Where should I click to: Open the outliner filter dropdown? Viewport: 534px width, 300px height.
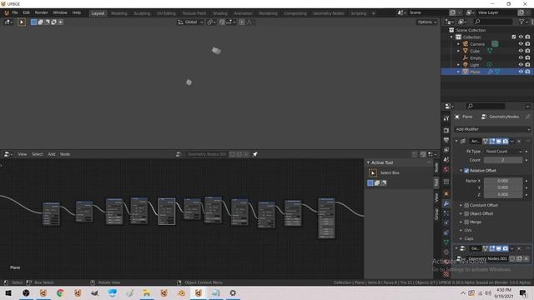point(523,22)
